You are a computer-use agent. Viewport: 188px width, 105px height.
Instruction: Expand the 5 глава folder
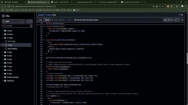(3, 59)
